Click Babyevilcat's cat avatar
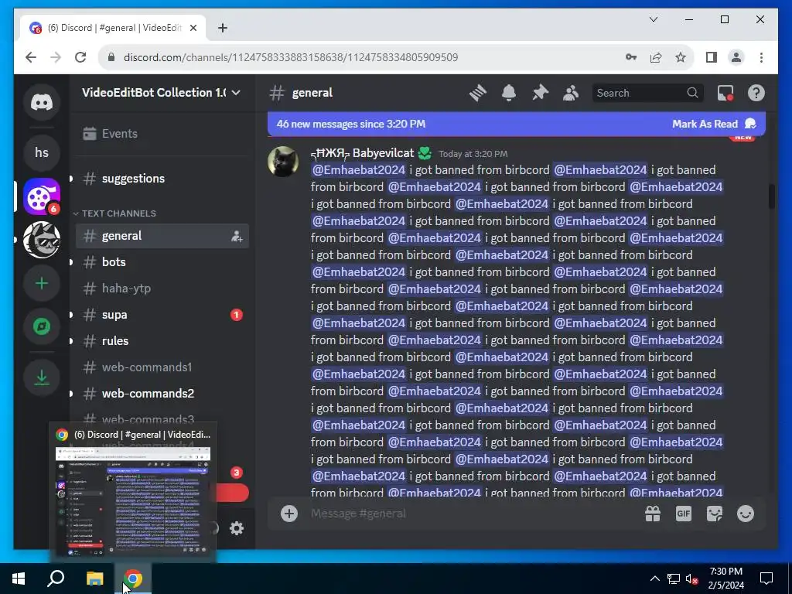Screen dimensions: 792x594 coord(283,162)
